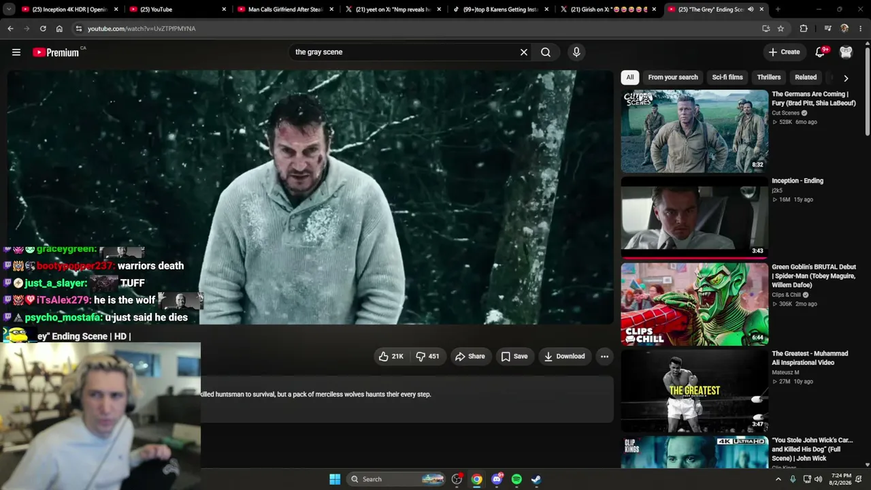This screenshot has height=490, width=871.
Task: Go back in the browser
Action: tap(10, 29)
